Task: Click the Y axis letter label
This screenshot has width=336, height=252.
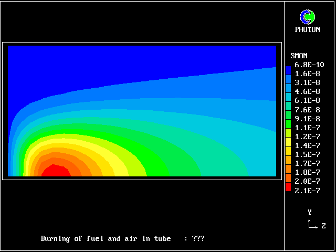Action: tap(310, 212)
